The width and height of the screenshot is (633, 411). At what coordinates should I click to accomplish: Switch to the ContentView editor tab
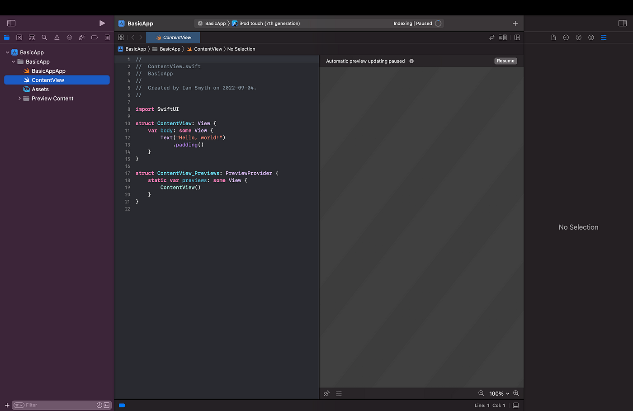click(x=173, y=38)
